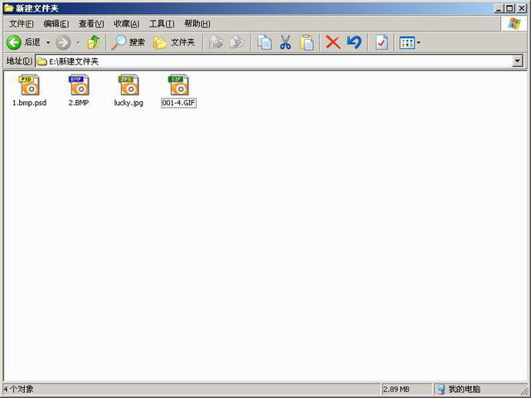The image size is (531, 398).
Task: Click the Cut scissors icon
Action: (x=285, y=42)
